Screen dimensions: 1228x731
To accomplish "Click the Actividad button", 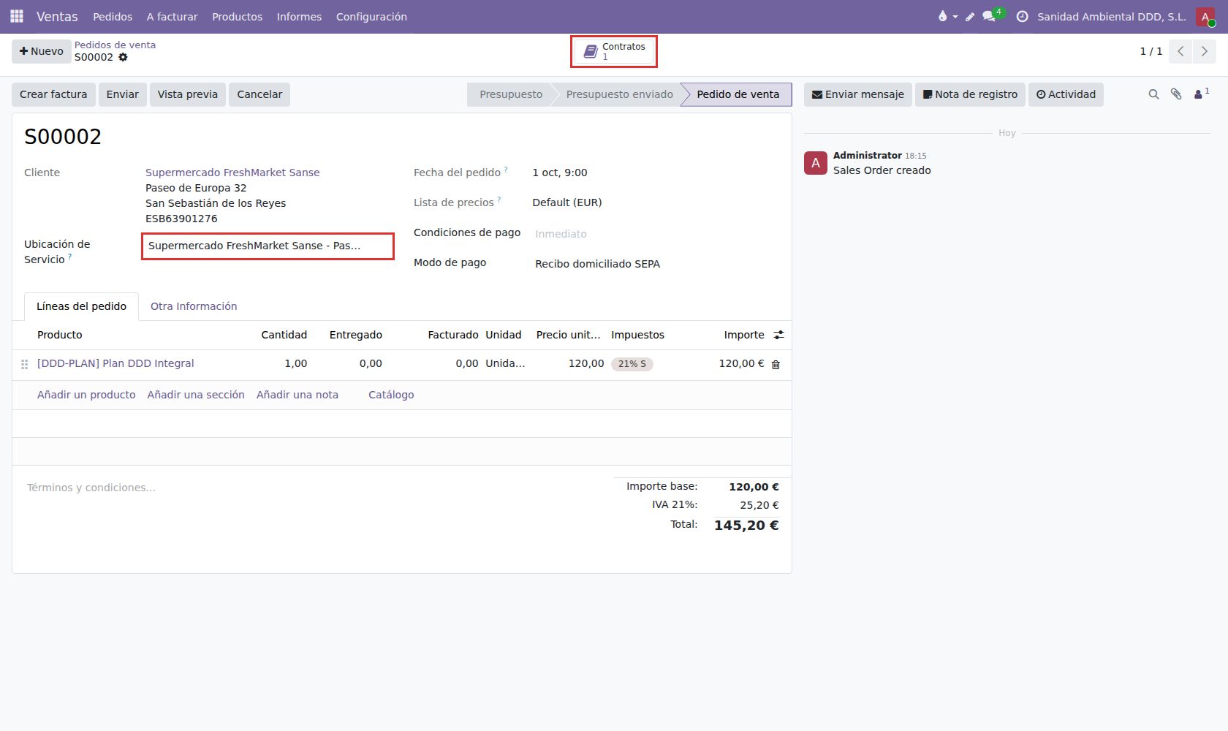I will [1066, 94].
